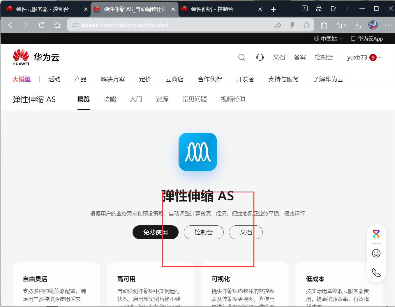Image resolution: width=395 pixels, height=307 pixels.
Task: Open a new browser tab with plus
Action: point(273,9)
